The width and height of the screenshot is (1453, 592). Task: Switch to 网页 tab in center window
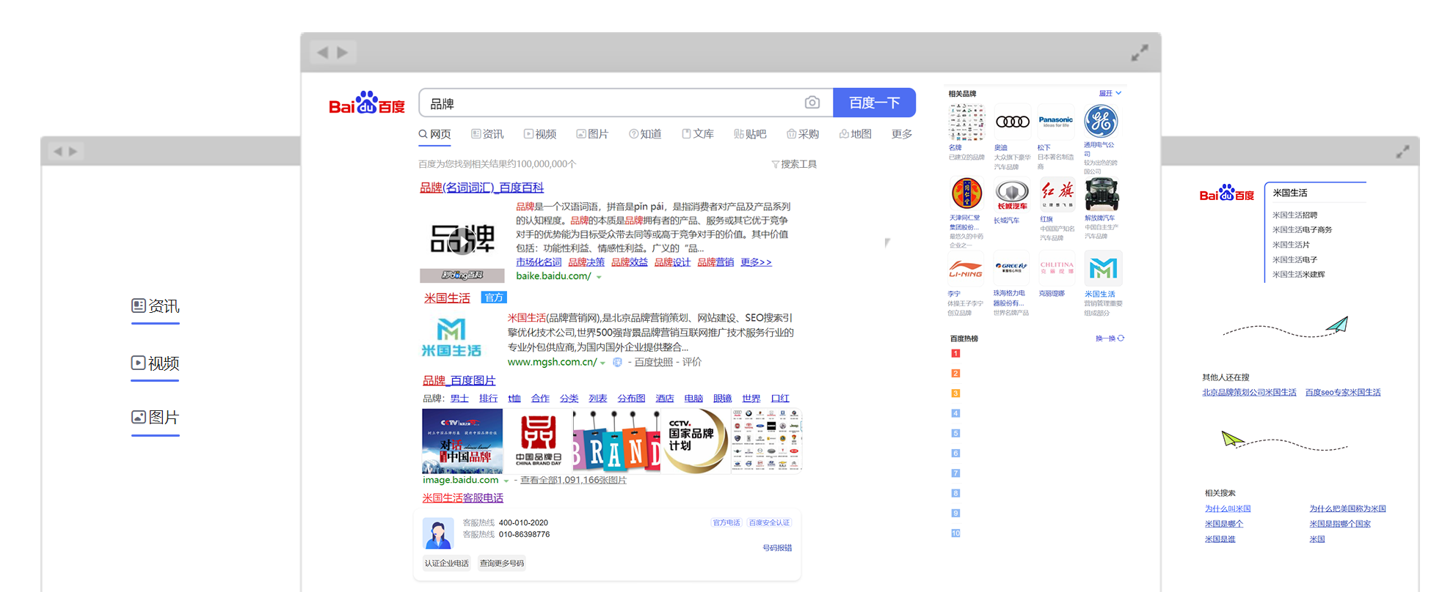pos(434,134)
